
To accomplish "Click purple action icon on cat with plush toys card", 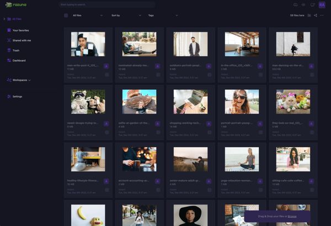I will 311,123.
